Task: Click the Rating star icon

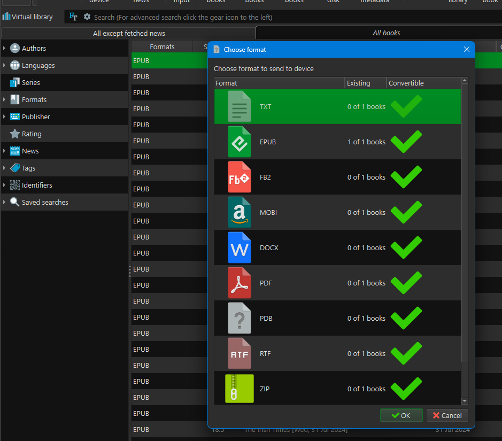Action: click(15, 134)
